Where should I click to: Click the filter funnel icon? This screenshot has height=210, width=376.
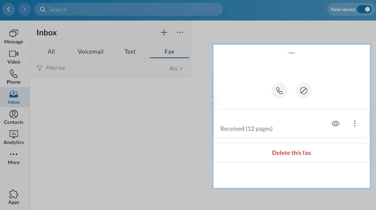(40, 68)
